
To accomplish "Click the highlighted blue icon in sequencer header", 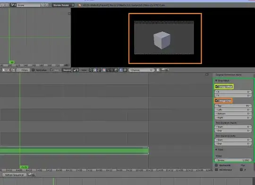I will point(121,70).
